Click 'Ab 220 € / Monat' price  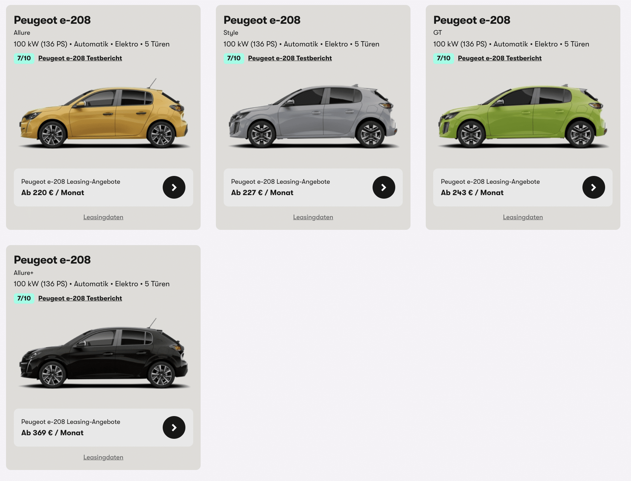coord(52,193)
